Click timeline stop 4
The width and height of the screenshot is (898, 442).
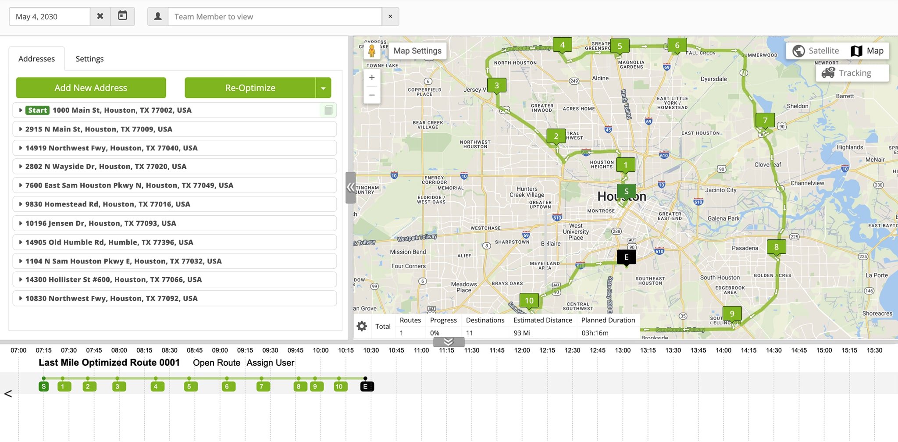coord(157,386)
